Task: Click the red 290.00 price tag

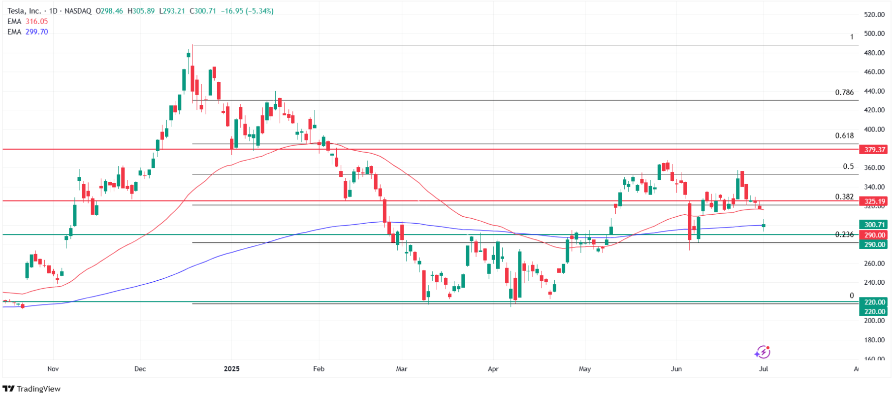Action: click(x=874, y=235)
